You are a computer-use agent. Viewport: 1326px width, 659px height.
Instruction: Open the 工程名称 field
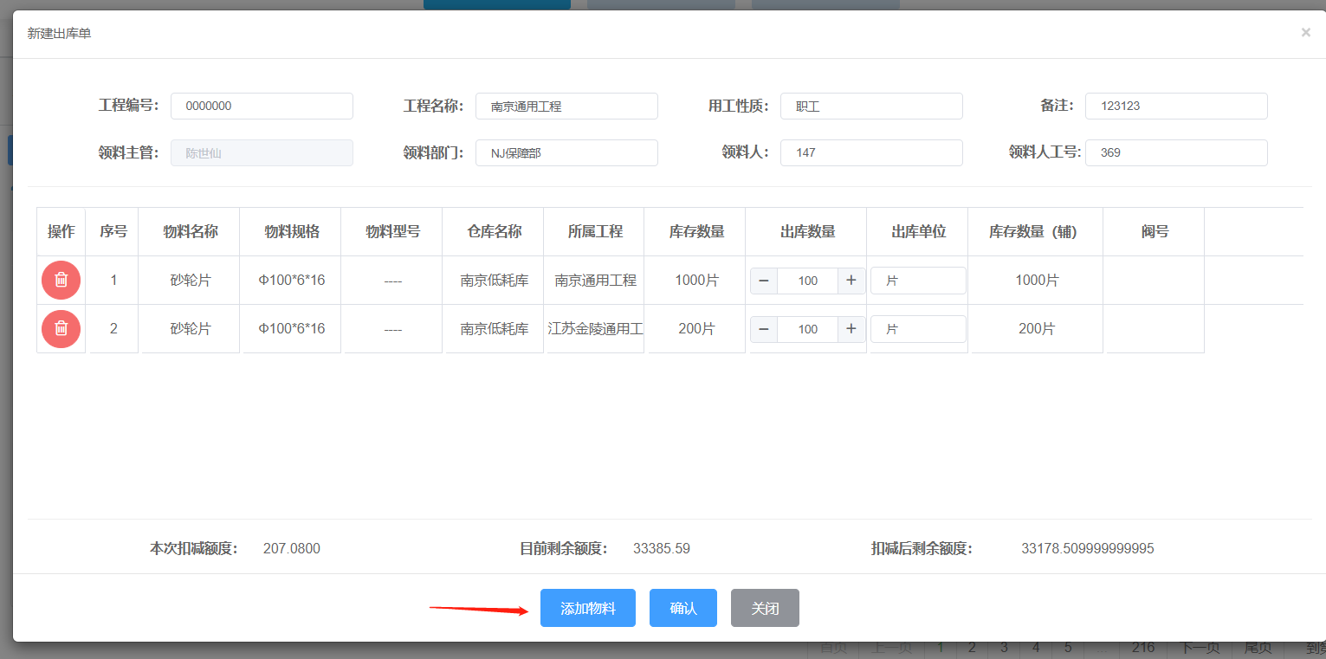coord(566,106)
